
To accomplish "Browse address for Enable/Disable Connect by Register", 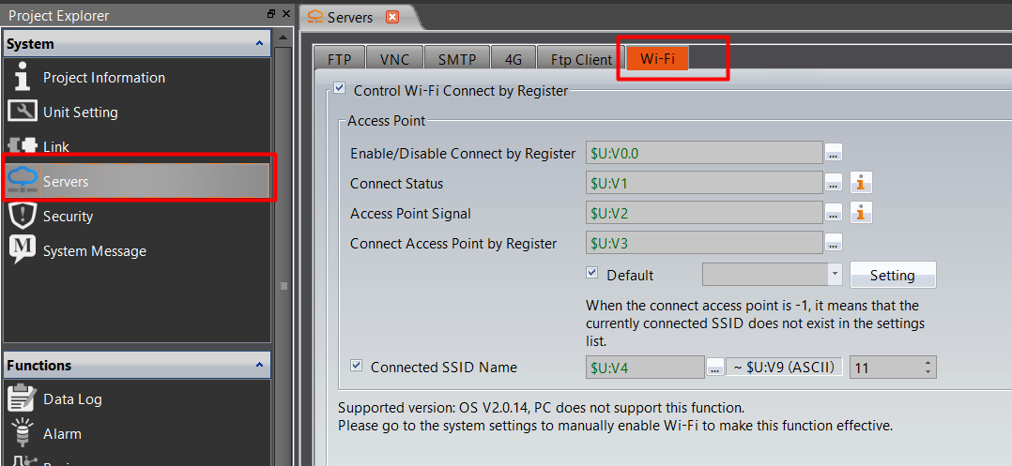I will click(834, 154).
